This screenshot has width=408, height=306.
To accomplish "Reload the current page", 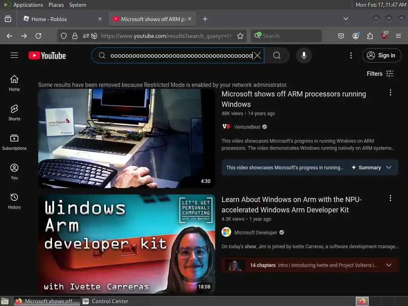I will click(x=38, y=36).
